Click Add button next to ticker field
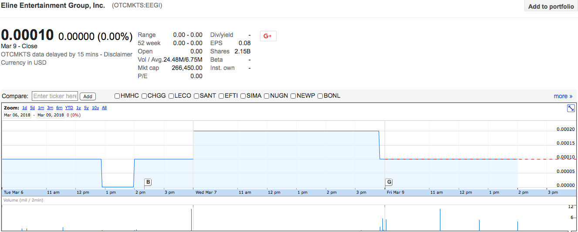This screenshot has height=232, width=578. (88, 96)
